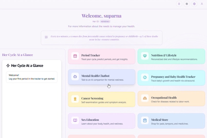207x138 pixels.
Task: Click the Nutrition & Lifestyle heart icon
Action: 145,56
